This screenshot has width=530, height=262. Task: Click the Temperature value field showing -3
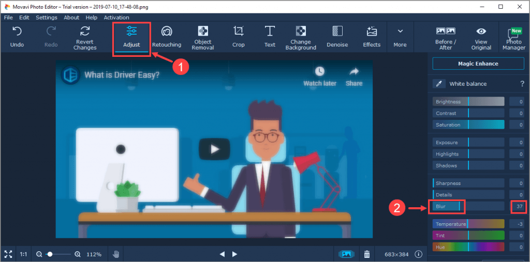tap(518, 224)
